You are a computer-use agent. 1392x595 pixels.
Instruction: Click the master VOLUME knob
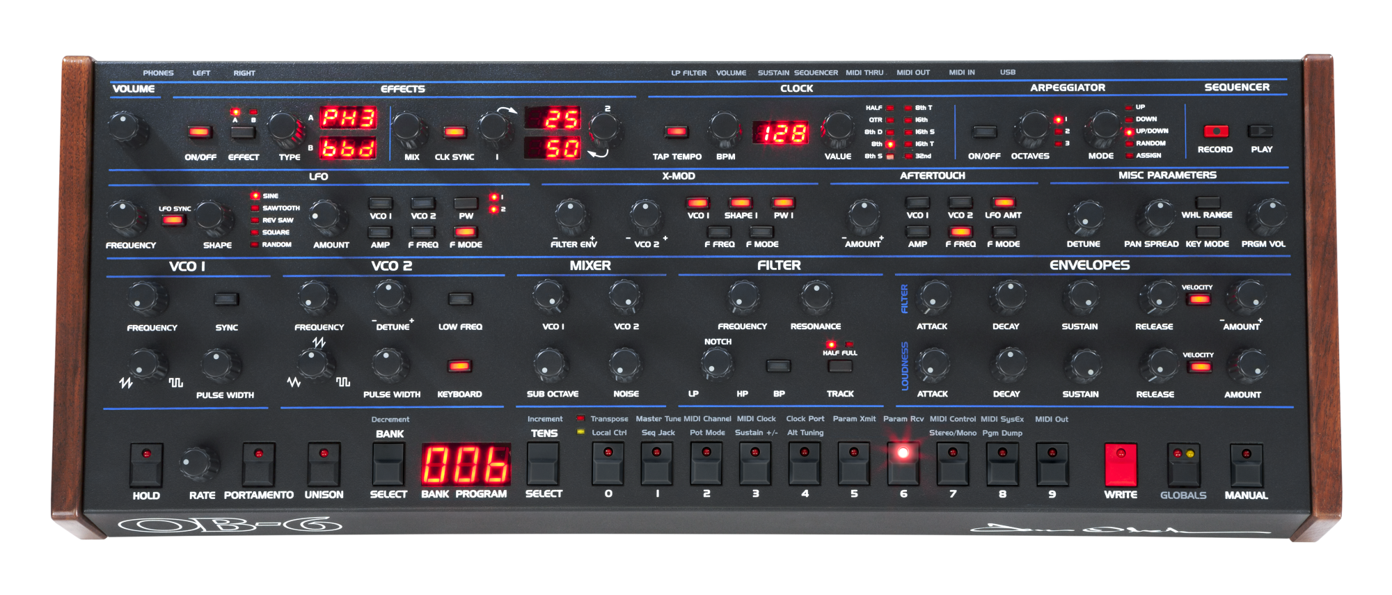tap(125, 127)
